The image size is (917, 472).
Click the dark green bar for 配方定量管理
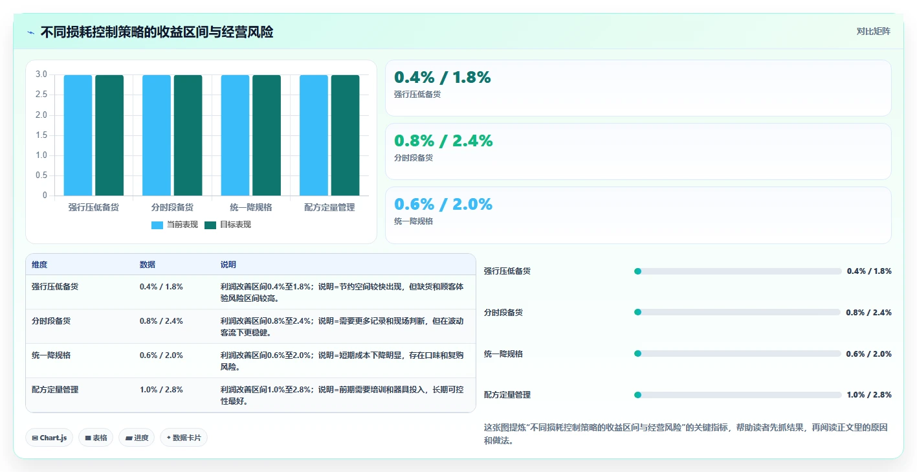[345, 135]
